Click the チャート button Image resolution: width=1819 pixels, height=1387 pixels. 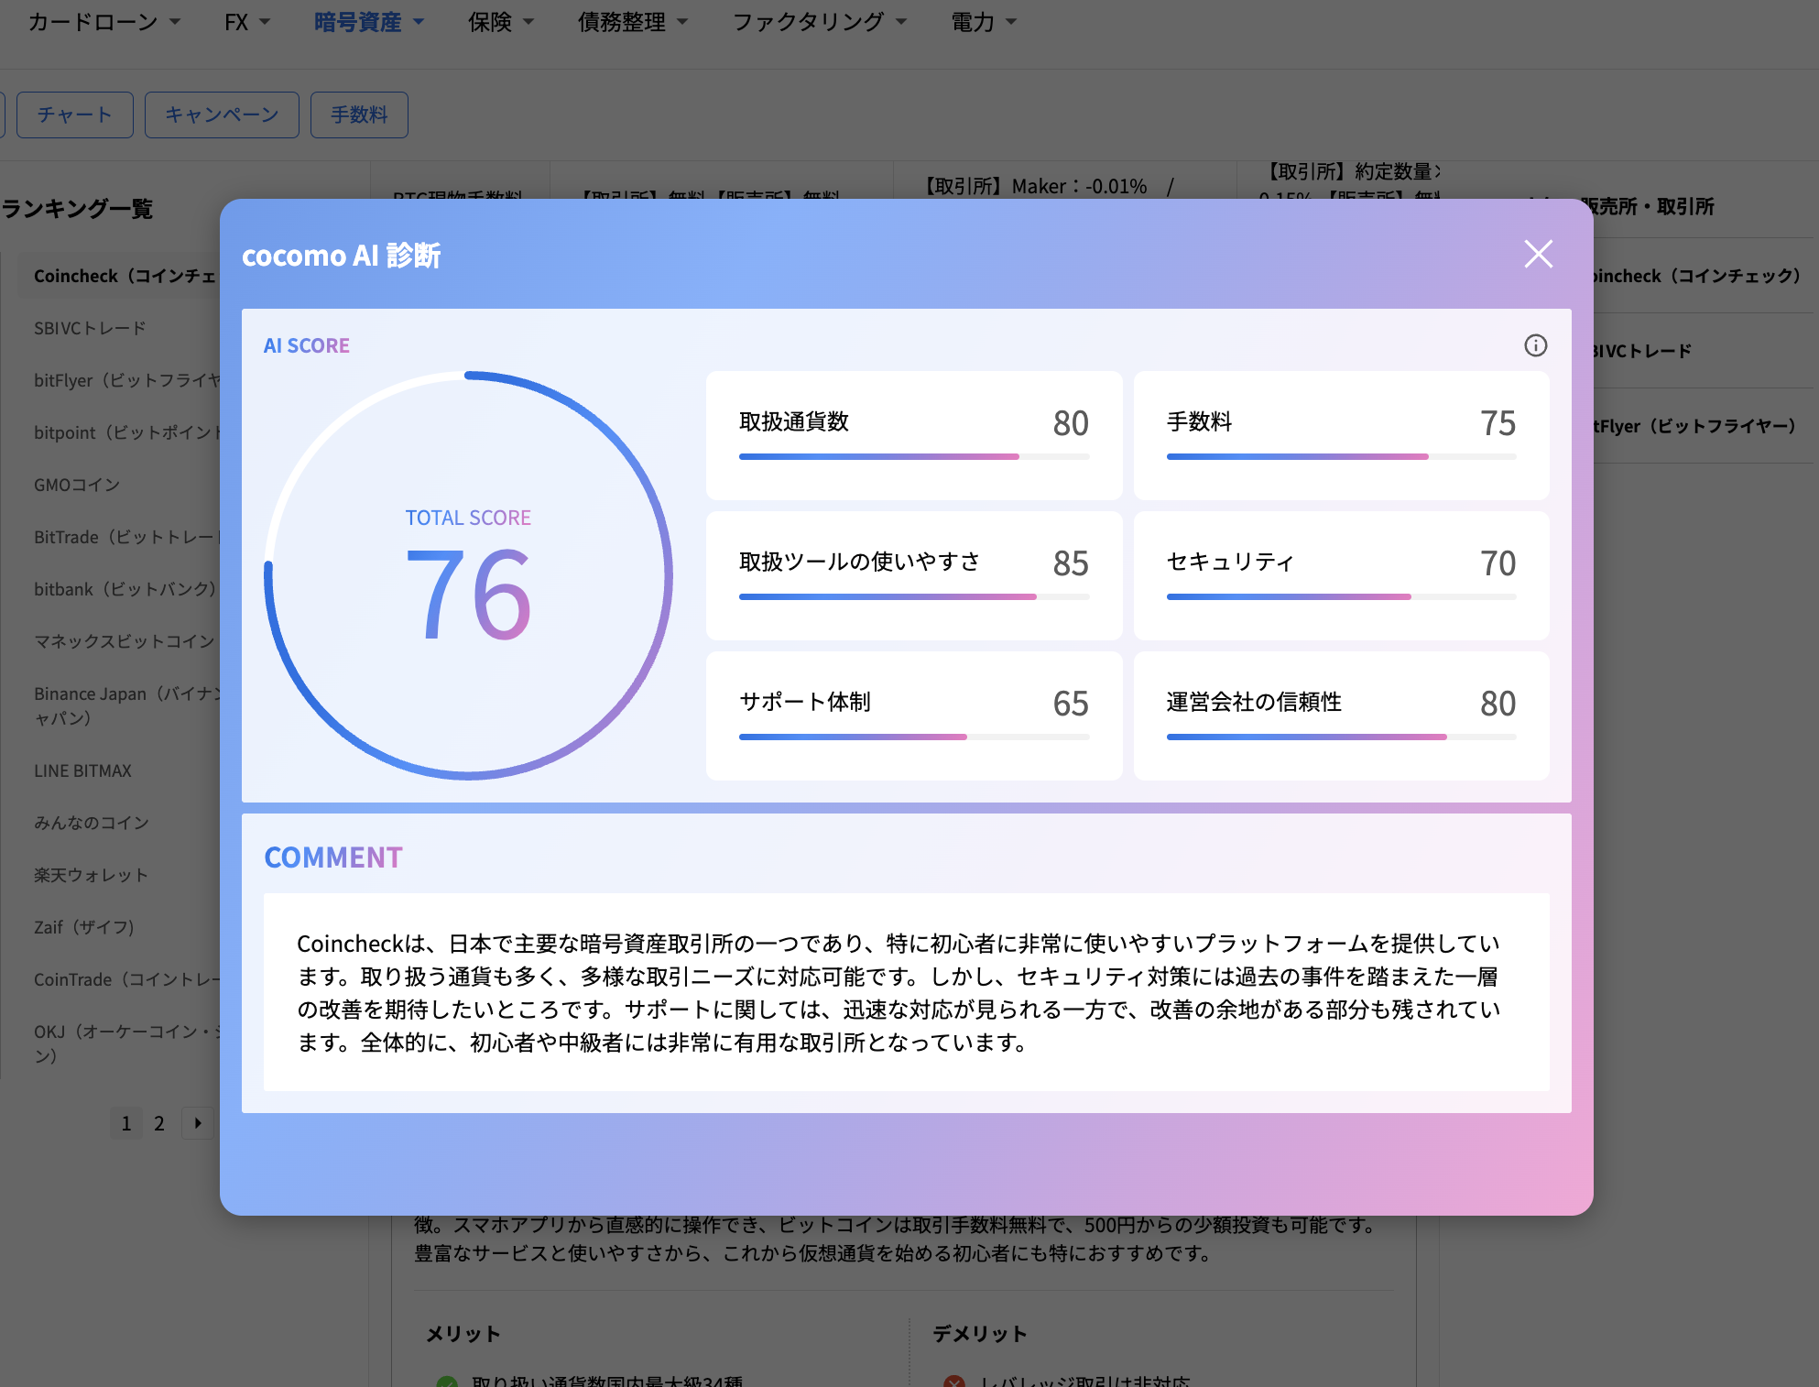click(x=74, y=115)
